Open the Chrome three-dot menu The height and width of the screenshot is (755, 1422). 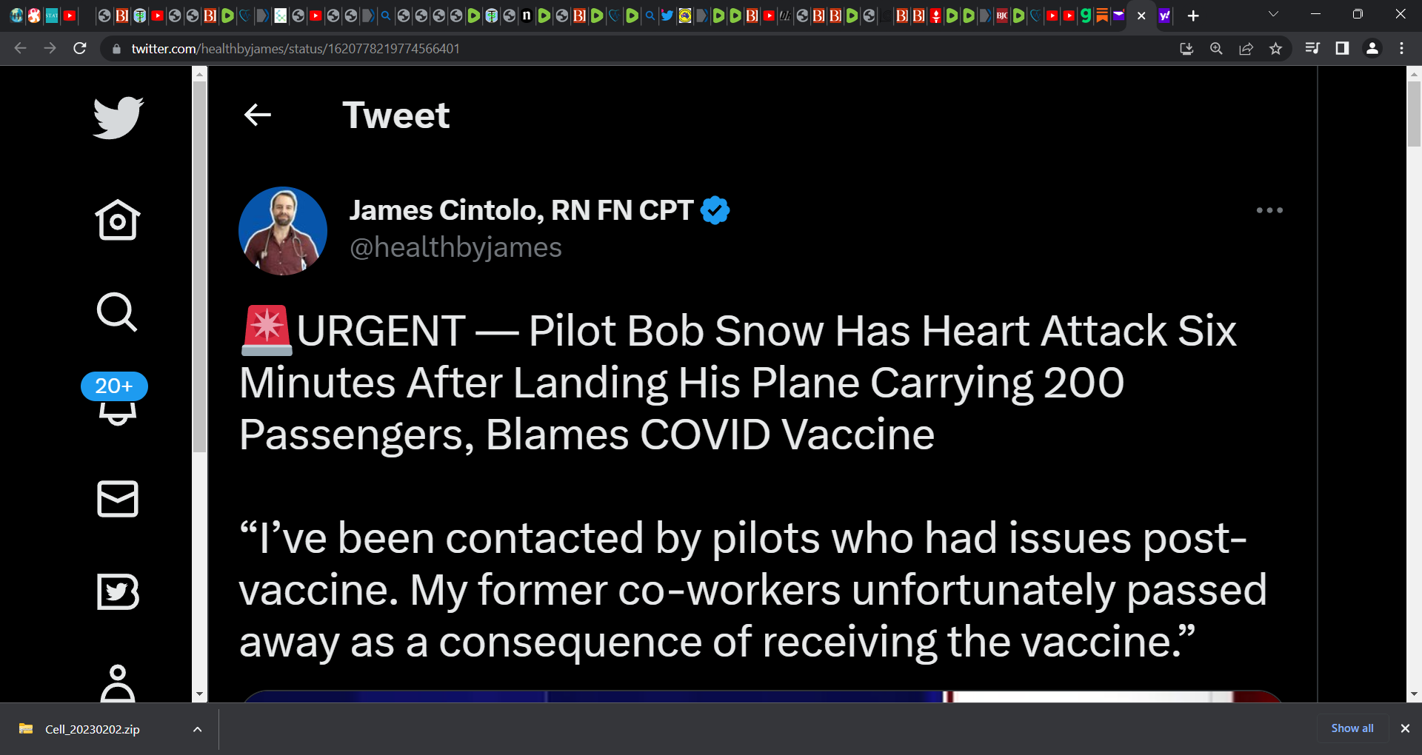(1401, 48)
